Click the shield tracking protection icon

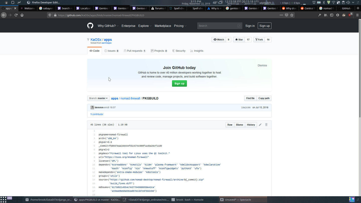point(50,15)
